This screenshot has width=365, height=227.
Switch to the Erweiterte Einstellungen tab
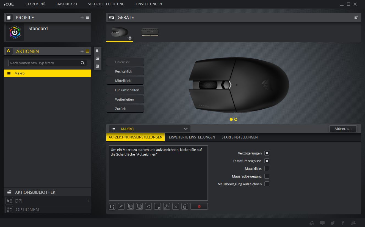point(192,137)
